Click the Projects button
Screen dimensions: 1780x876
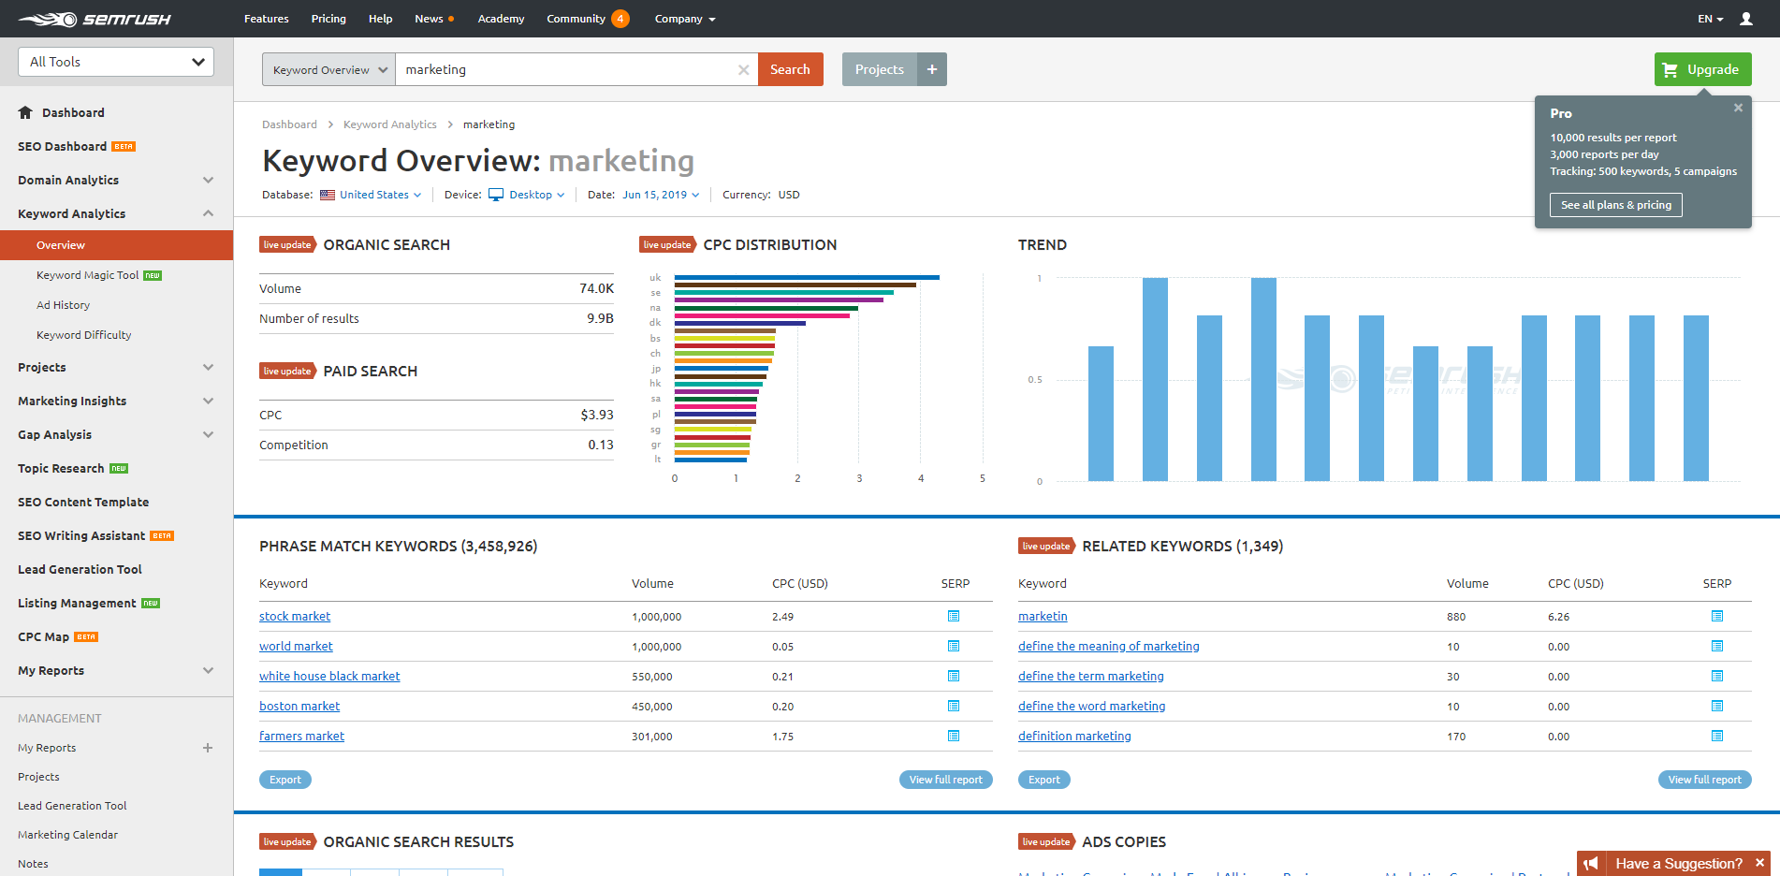pos(879,69)
